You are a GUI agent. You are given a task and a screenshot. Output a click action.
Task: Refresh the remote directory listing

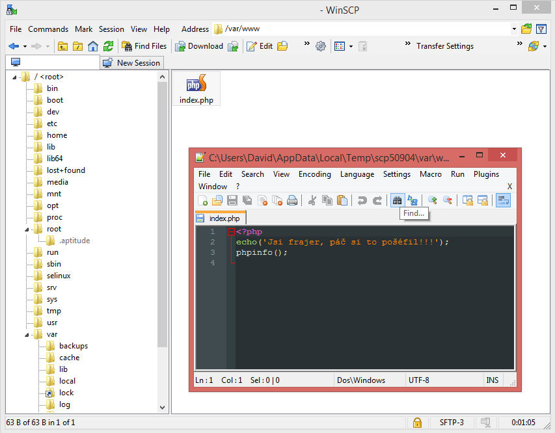coord(108,46)
